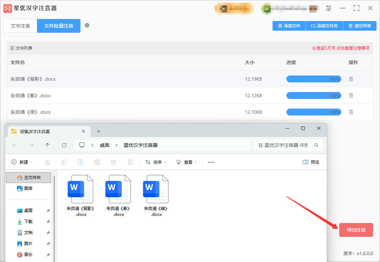
Task: Expand breadcrumb chevron before 桌面
Action: click(x=92, y=145)
